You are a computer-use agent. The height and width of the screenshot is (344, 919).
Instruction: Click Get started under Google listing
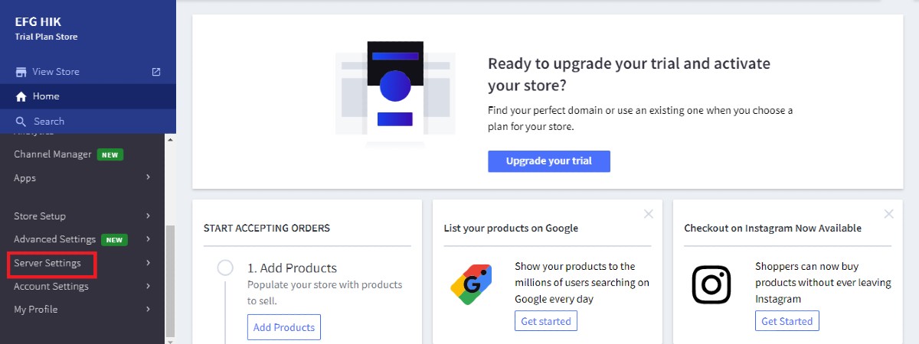click(546, 321)
